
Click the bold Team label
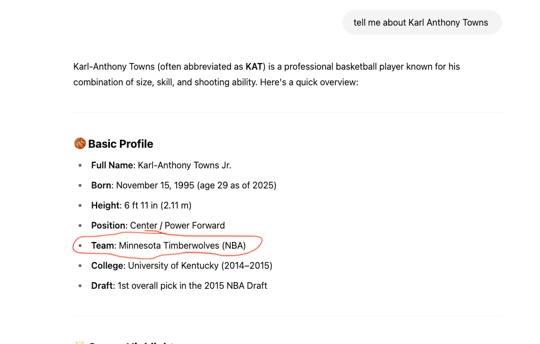pyautogui.click(x=103, y=245)
